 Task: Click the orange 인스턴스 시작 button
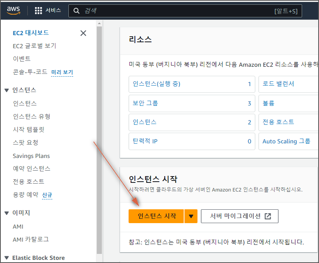tap(156, 216)
